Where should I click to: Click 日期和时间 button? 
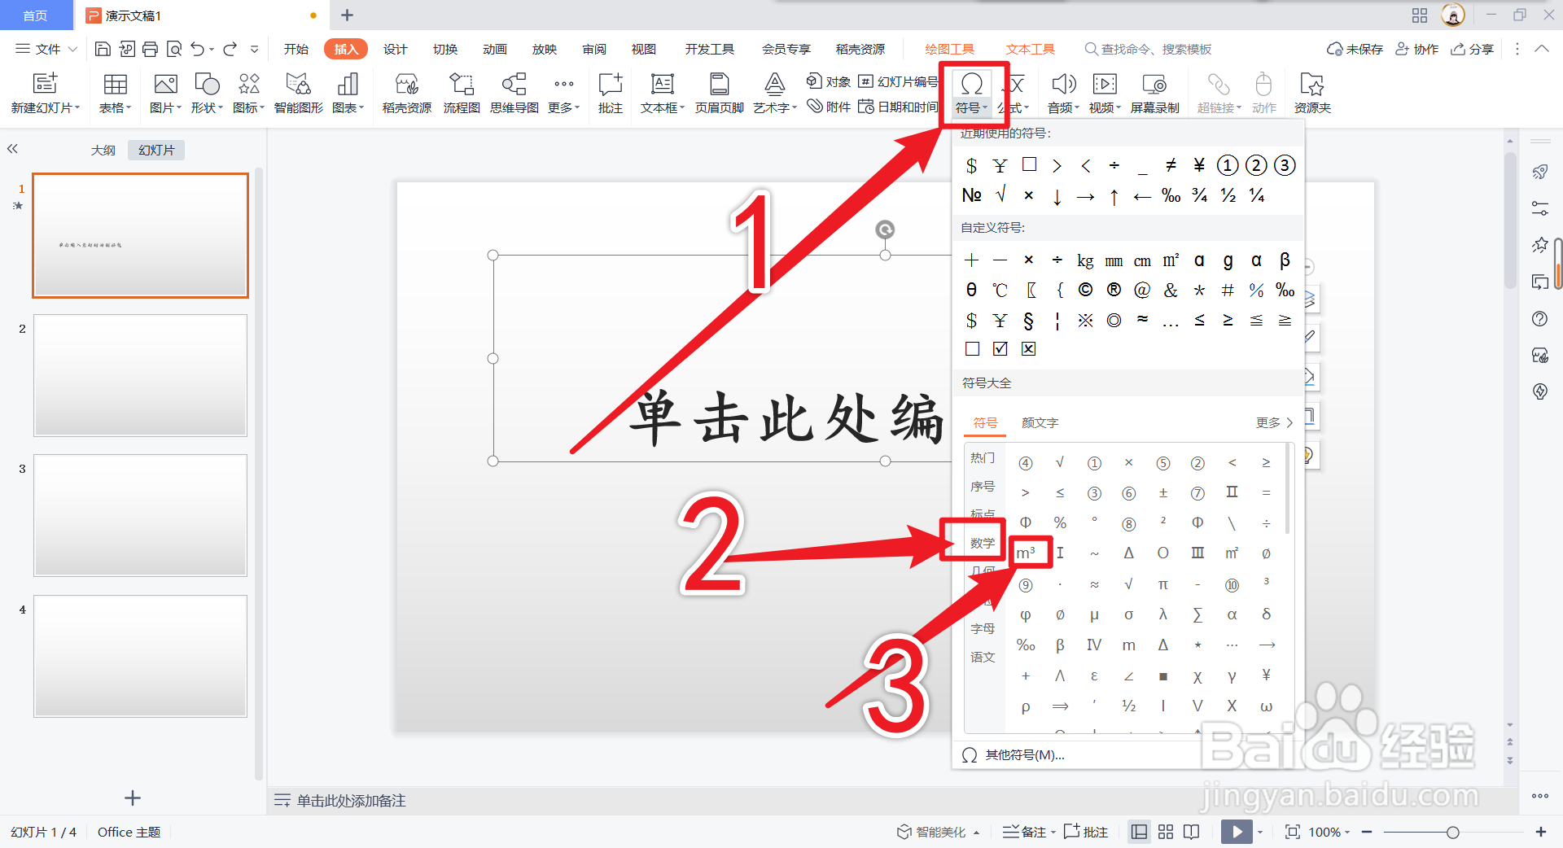(x=898, y=107)
